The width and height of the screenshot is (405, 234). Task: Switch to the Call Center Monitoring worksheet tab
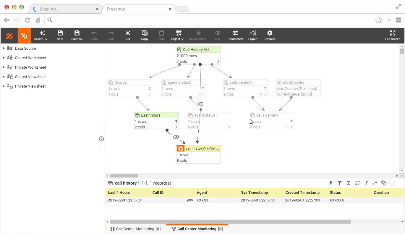point(194,229)
